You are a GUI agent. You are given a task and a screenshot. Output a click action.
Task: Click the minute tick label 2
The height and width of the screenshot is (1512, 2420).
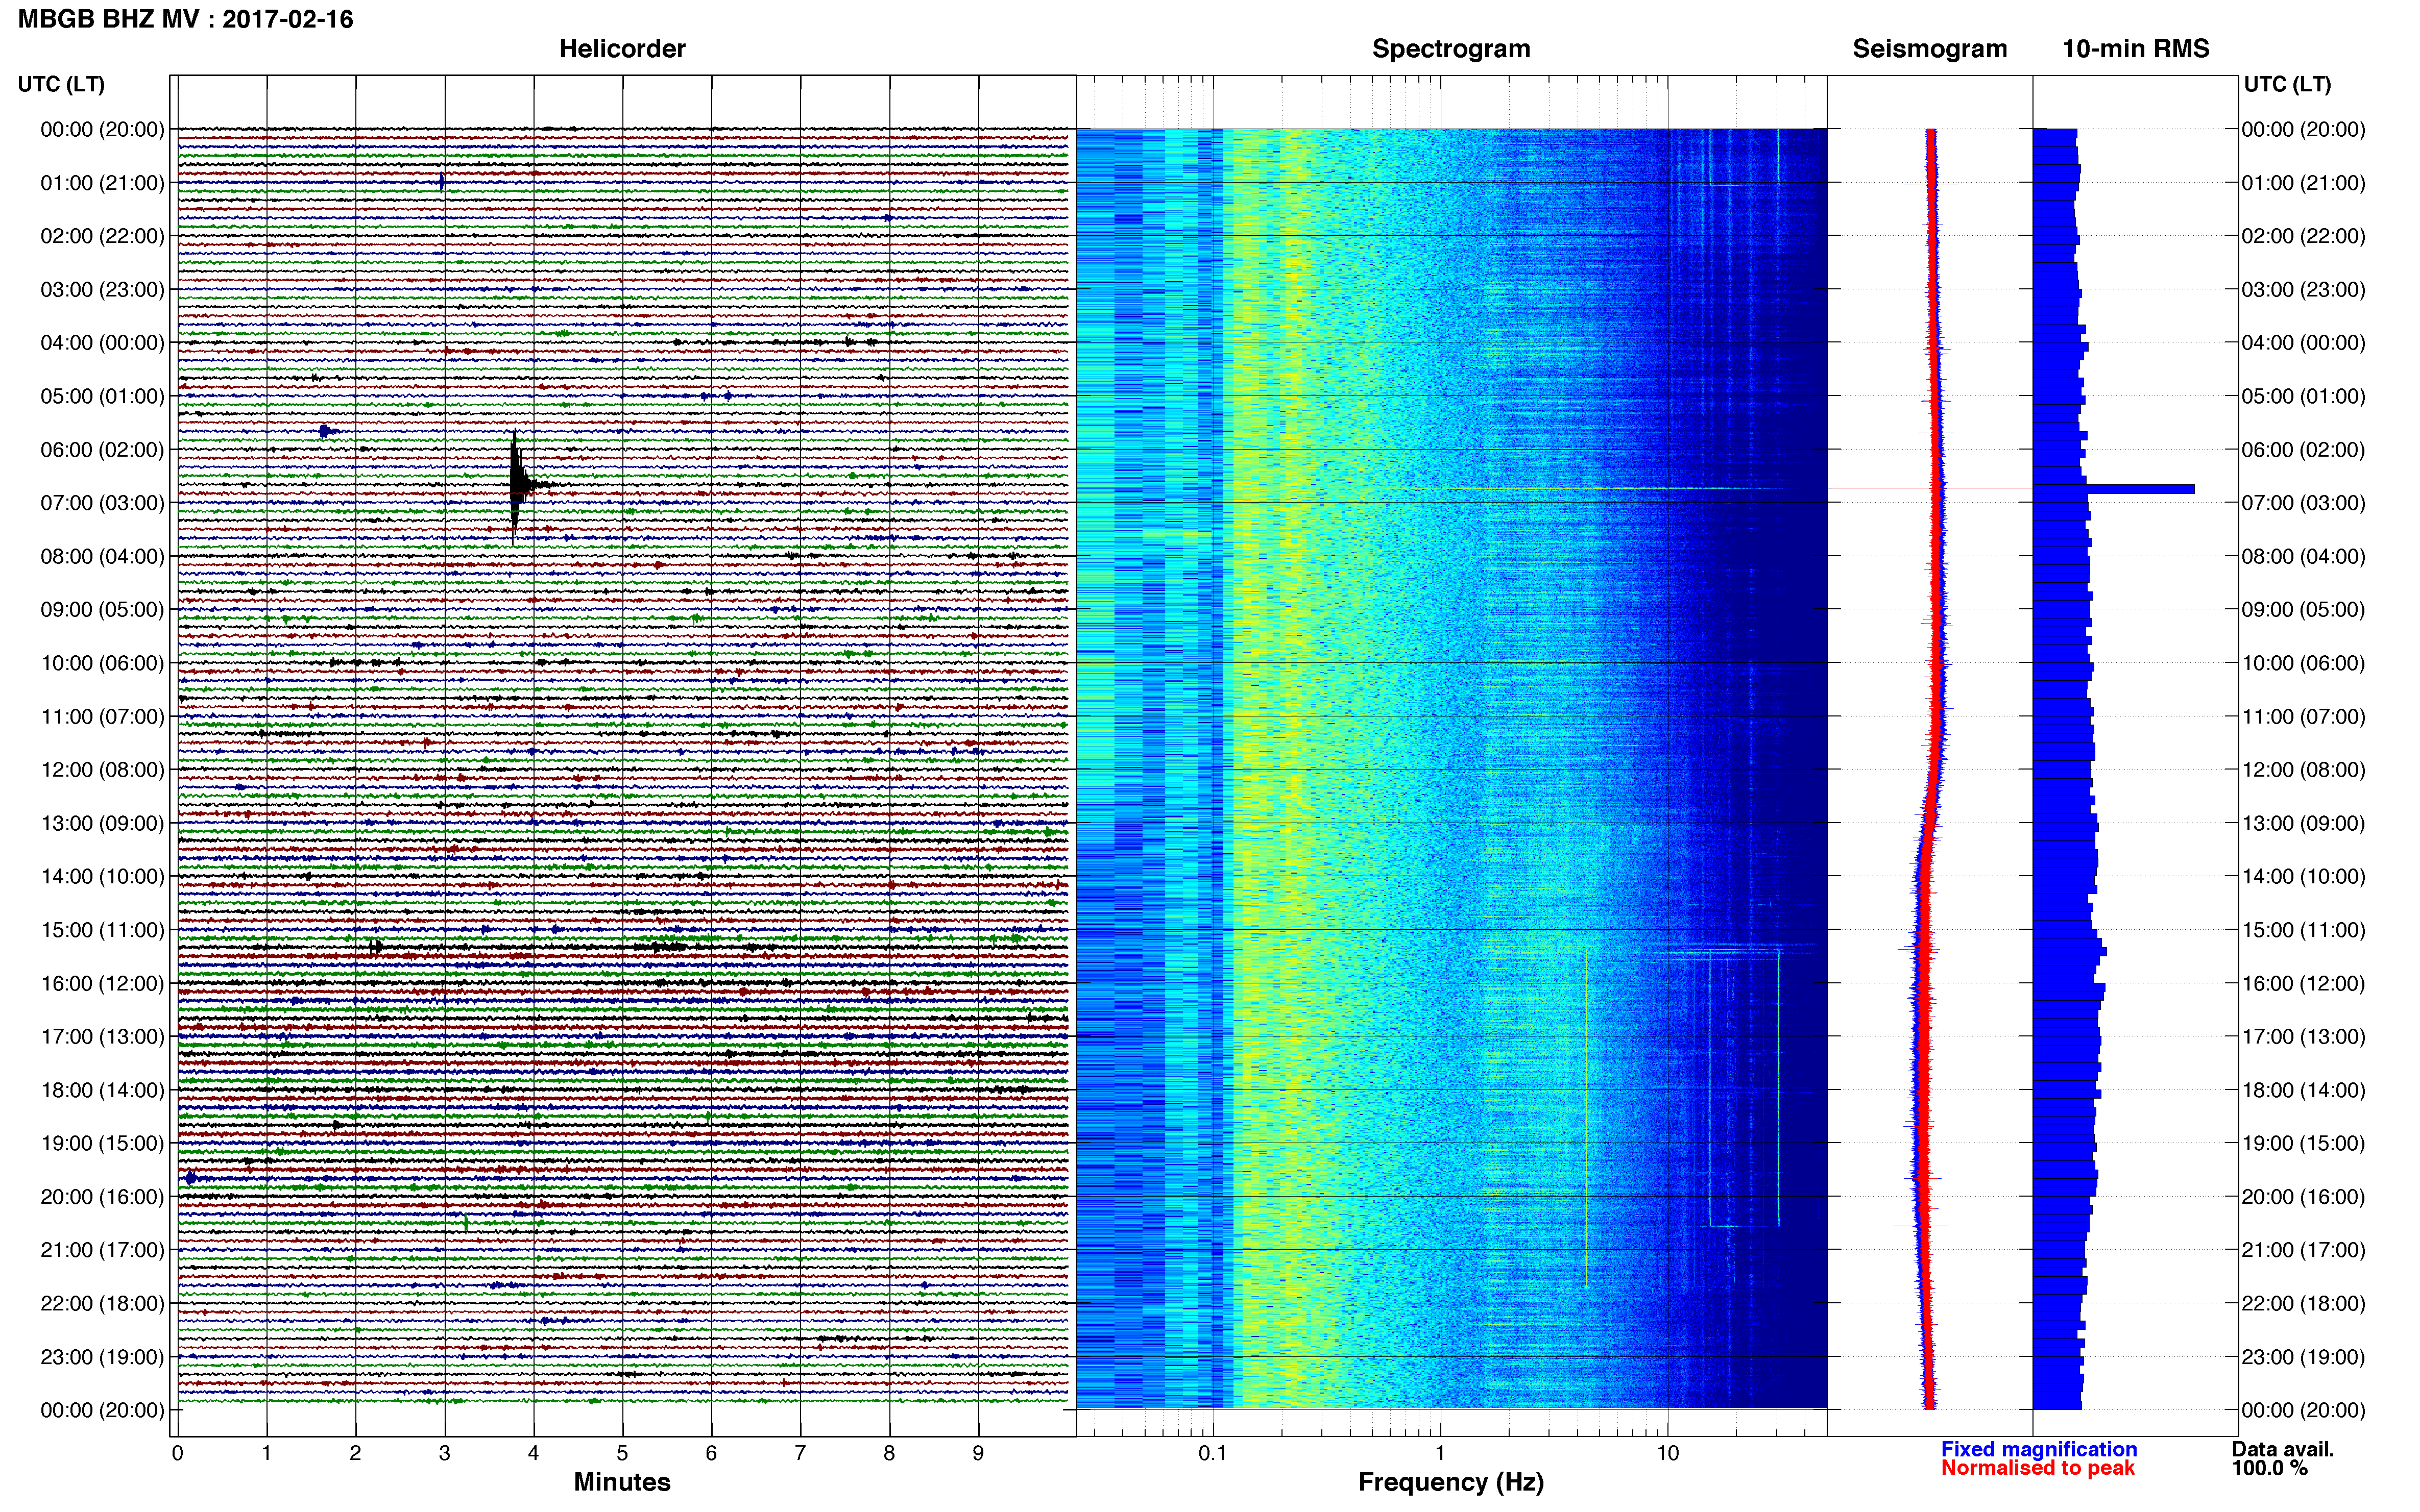pyautogui.click(x=355, y=1453)
